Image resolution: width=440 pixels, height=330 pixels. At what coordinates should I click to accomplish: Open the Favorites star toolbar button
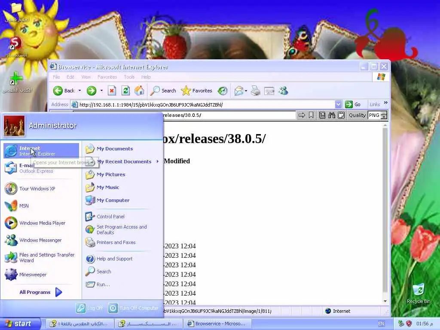(x=197, y=91)
